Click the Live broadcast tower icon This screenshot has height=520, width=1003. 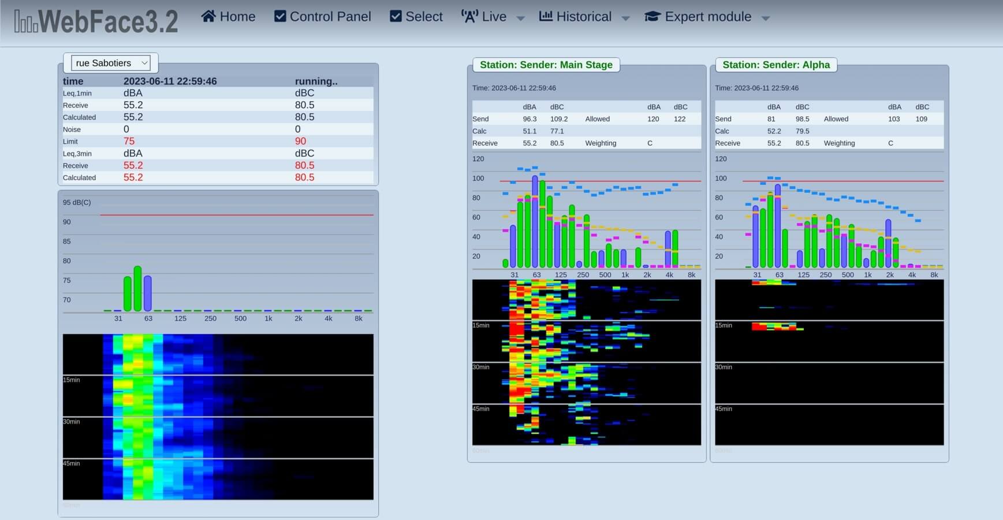pyautogui.click(x=469, y=16)
